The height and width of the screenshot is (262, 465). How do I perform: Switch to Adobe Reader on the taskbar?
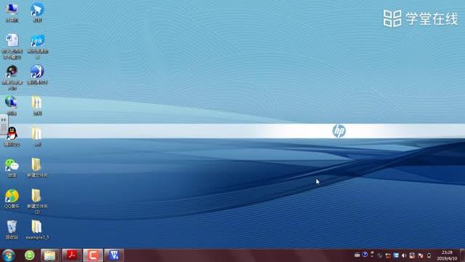(71, 255)
